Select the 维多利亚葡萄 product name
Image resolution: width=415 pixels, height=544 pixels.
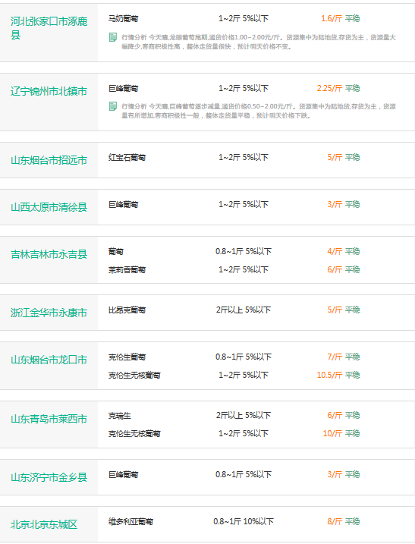click(x=130, y=521)
